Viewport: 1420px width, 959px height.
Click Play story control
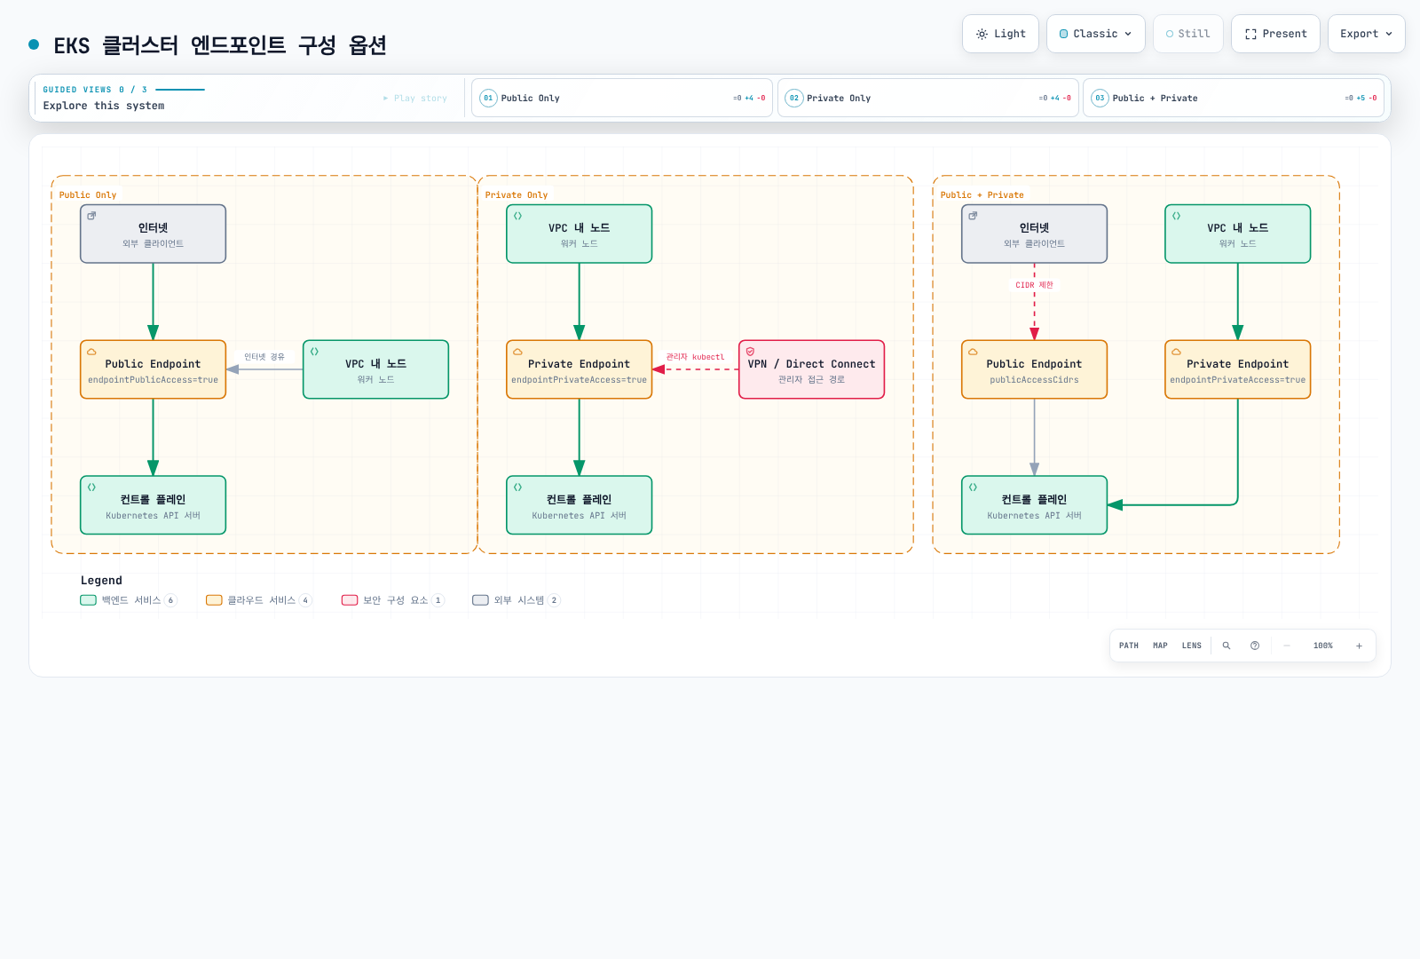coord(415,99)
